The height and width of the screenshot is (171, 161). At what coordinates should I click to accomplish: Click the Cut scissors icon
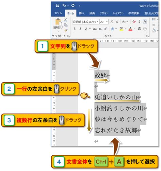point(66,20)
